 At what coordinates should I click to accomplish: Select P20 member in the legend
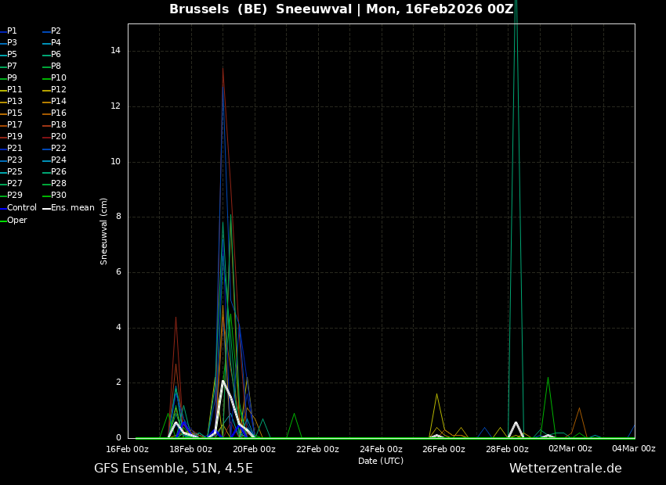(x=59, y=137)
